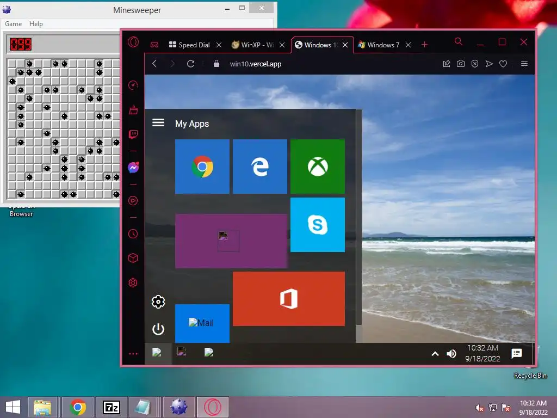
Task: Select the Windows 10 tab
Action: 321,45
